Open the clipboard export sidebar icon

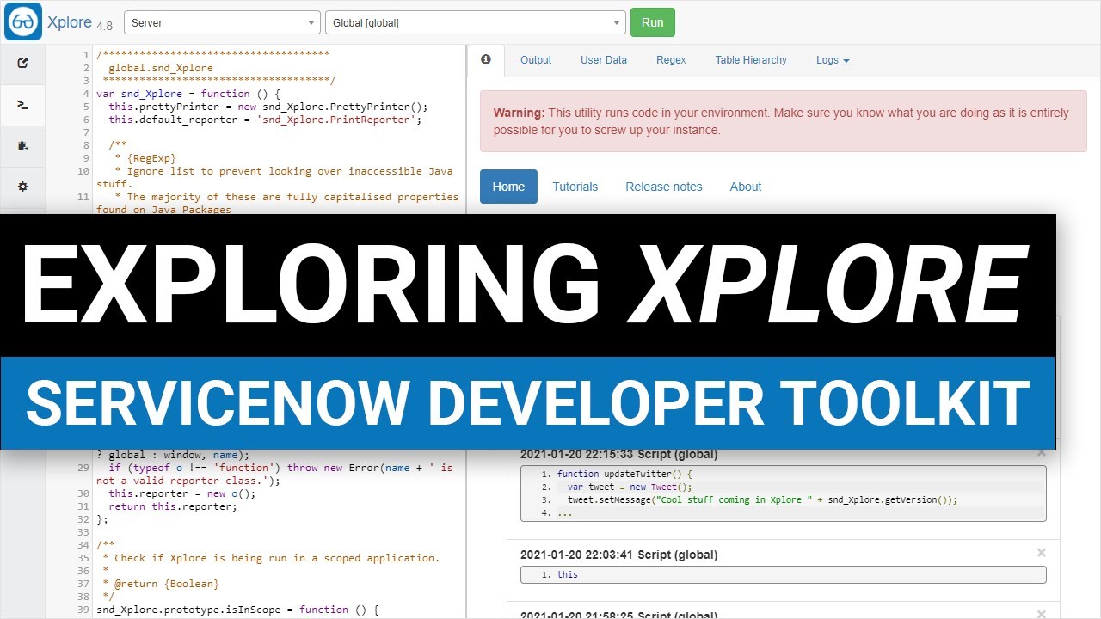tap(23, 146)
